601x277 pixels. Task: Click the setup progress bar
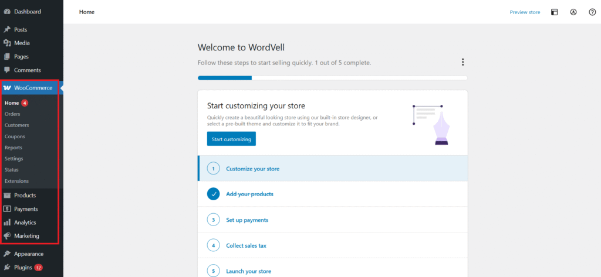pyautogui.click(x=332, y=77)
